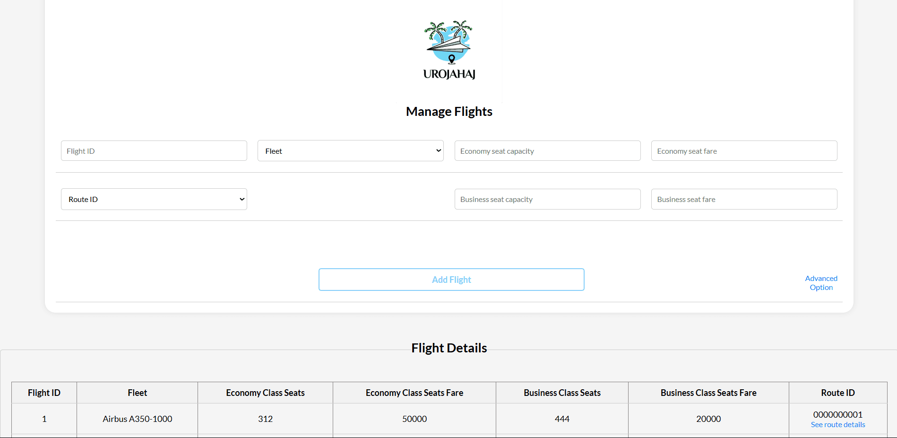Open the Fleet dropdown
Image resolution: width=897 pixels, height=438 pixels.
tap(350, 151)
